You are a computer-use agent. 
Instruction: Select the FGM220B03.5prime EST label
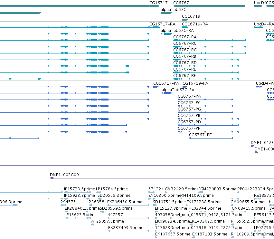pyautogui.click(x=217, y=189)
